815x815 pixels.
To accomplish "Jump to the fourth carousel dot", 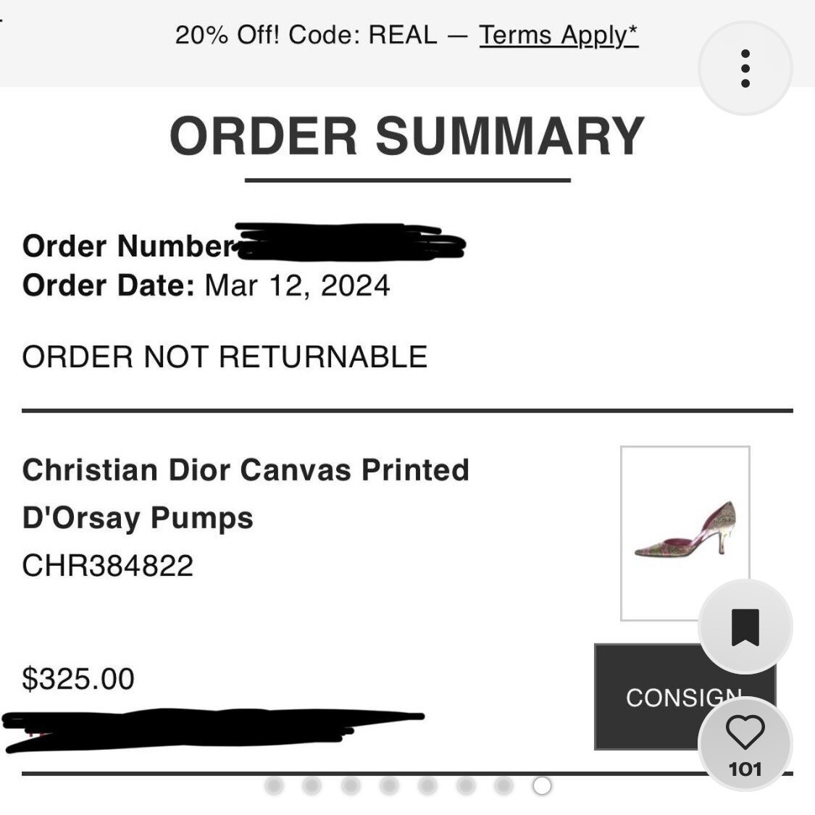I will pyautogui.click(x=389, y=785).
